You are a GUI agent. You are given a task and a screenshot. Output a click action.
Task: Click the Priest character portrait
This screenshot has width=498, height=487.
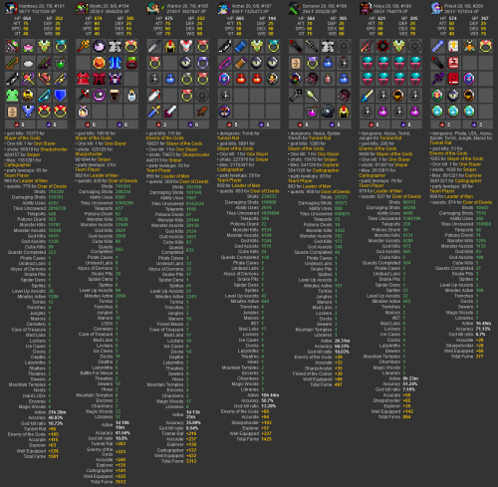[436, 8]
